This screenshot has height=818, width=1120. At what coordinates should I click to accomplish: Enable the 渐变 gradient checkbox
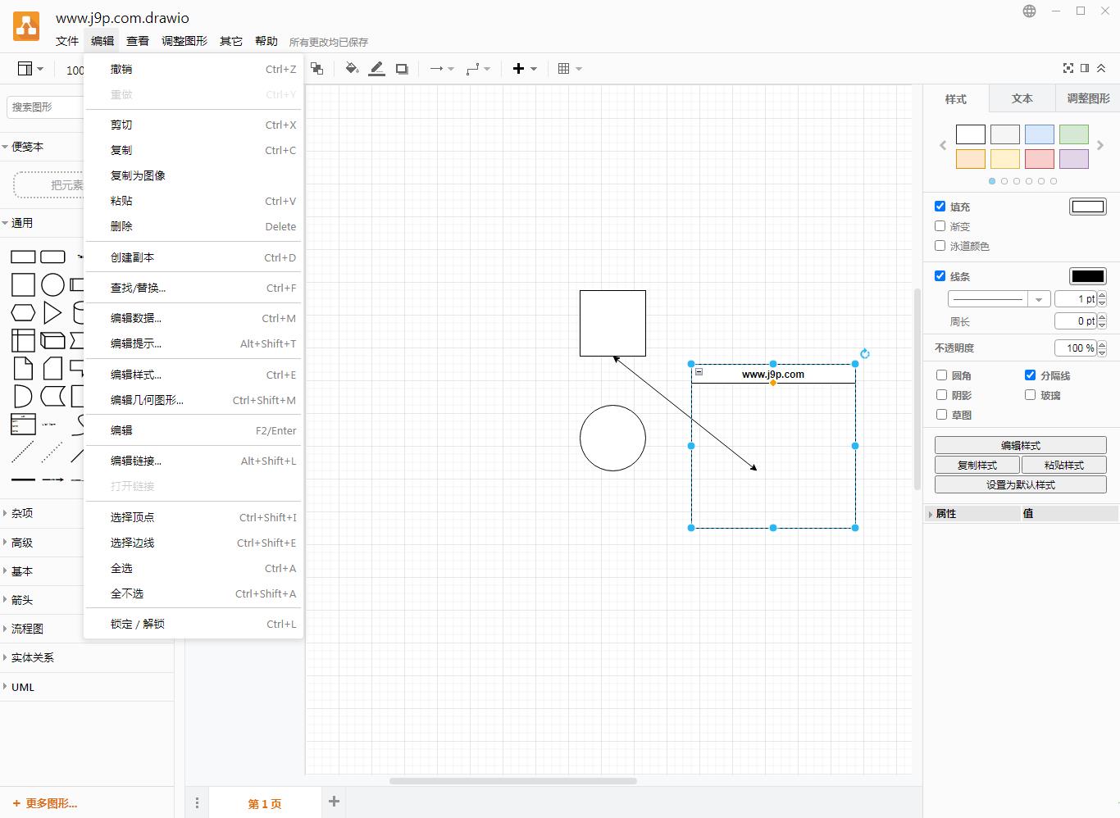(940, 226)
